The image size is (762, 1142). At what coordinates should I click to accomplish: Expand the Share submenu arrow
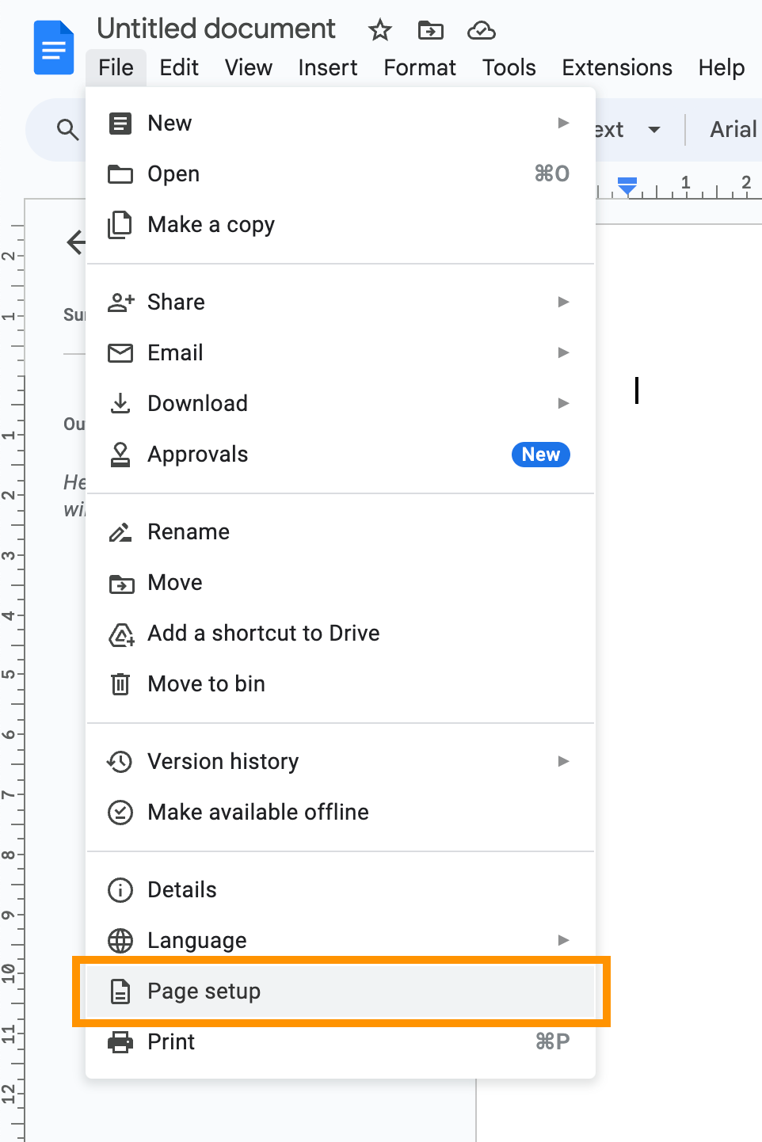tap(564, 302)
